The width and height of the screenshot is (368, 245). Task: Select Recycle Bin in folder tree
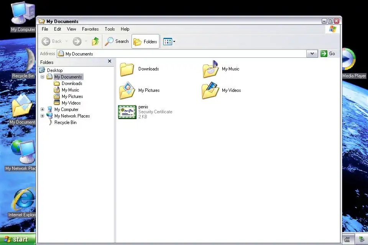click(66, 122)
